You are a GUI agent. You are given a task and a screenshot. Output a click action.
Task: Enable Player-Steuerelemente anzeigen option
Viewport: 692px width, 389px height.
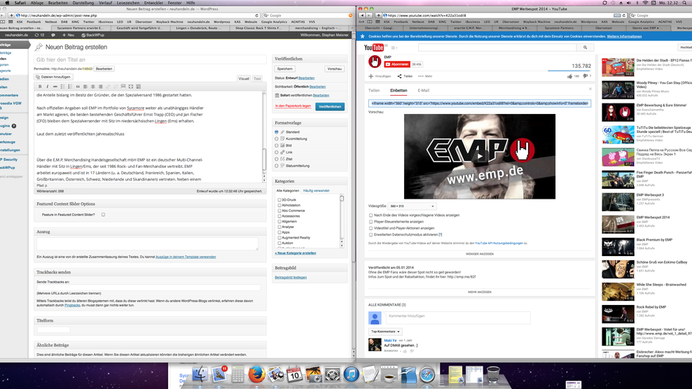tap(371, 222)
